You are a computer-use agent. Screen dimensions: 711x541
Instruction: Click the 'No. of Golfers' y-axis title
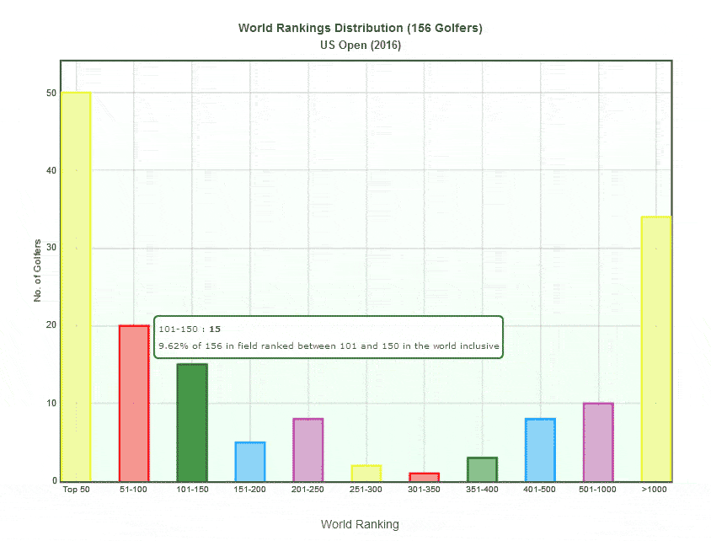(37, 270)
